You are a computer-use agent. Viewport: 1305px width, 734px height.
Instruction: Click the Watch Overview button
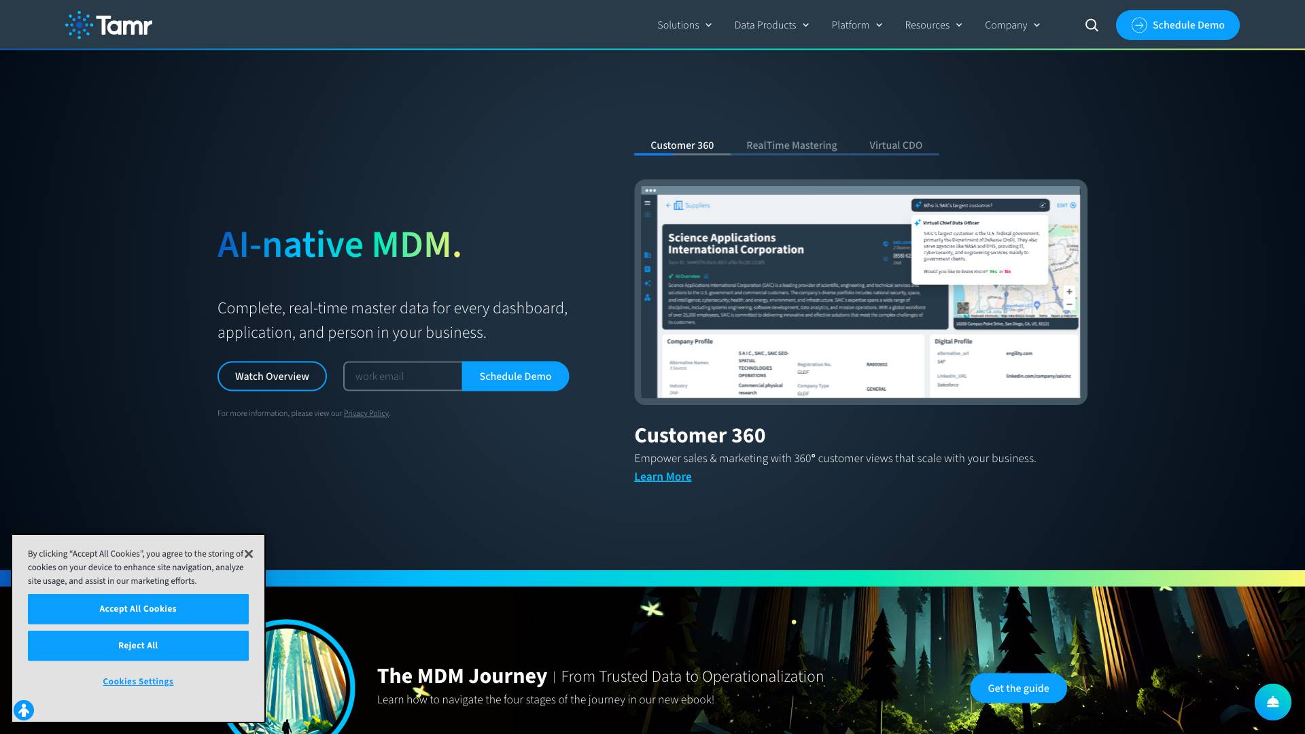click(272, 377)
